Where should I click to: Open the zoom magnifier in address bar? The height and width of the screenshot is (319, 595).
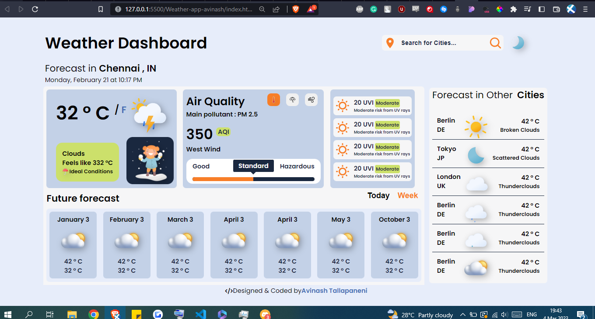click(x=262, y=9)
